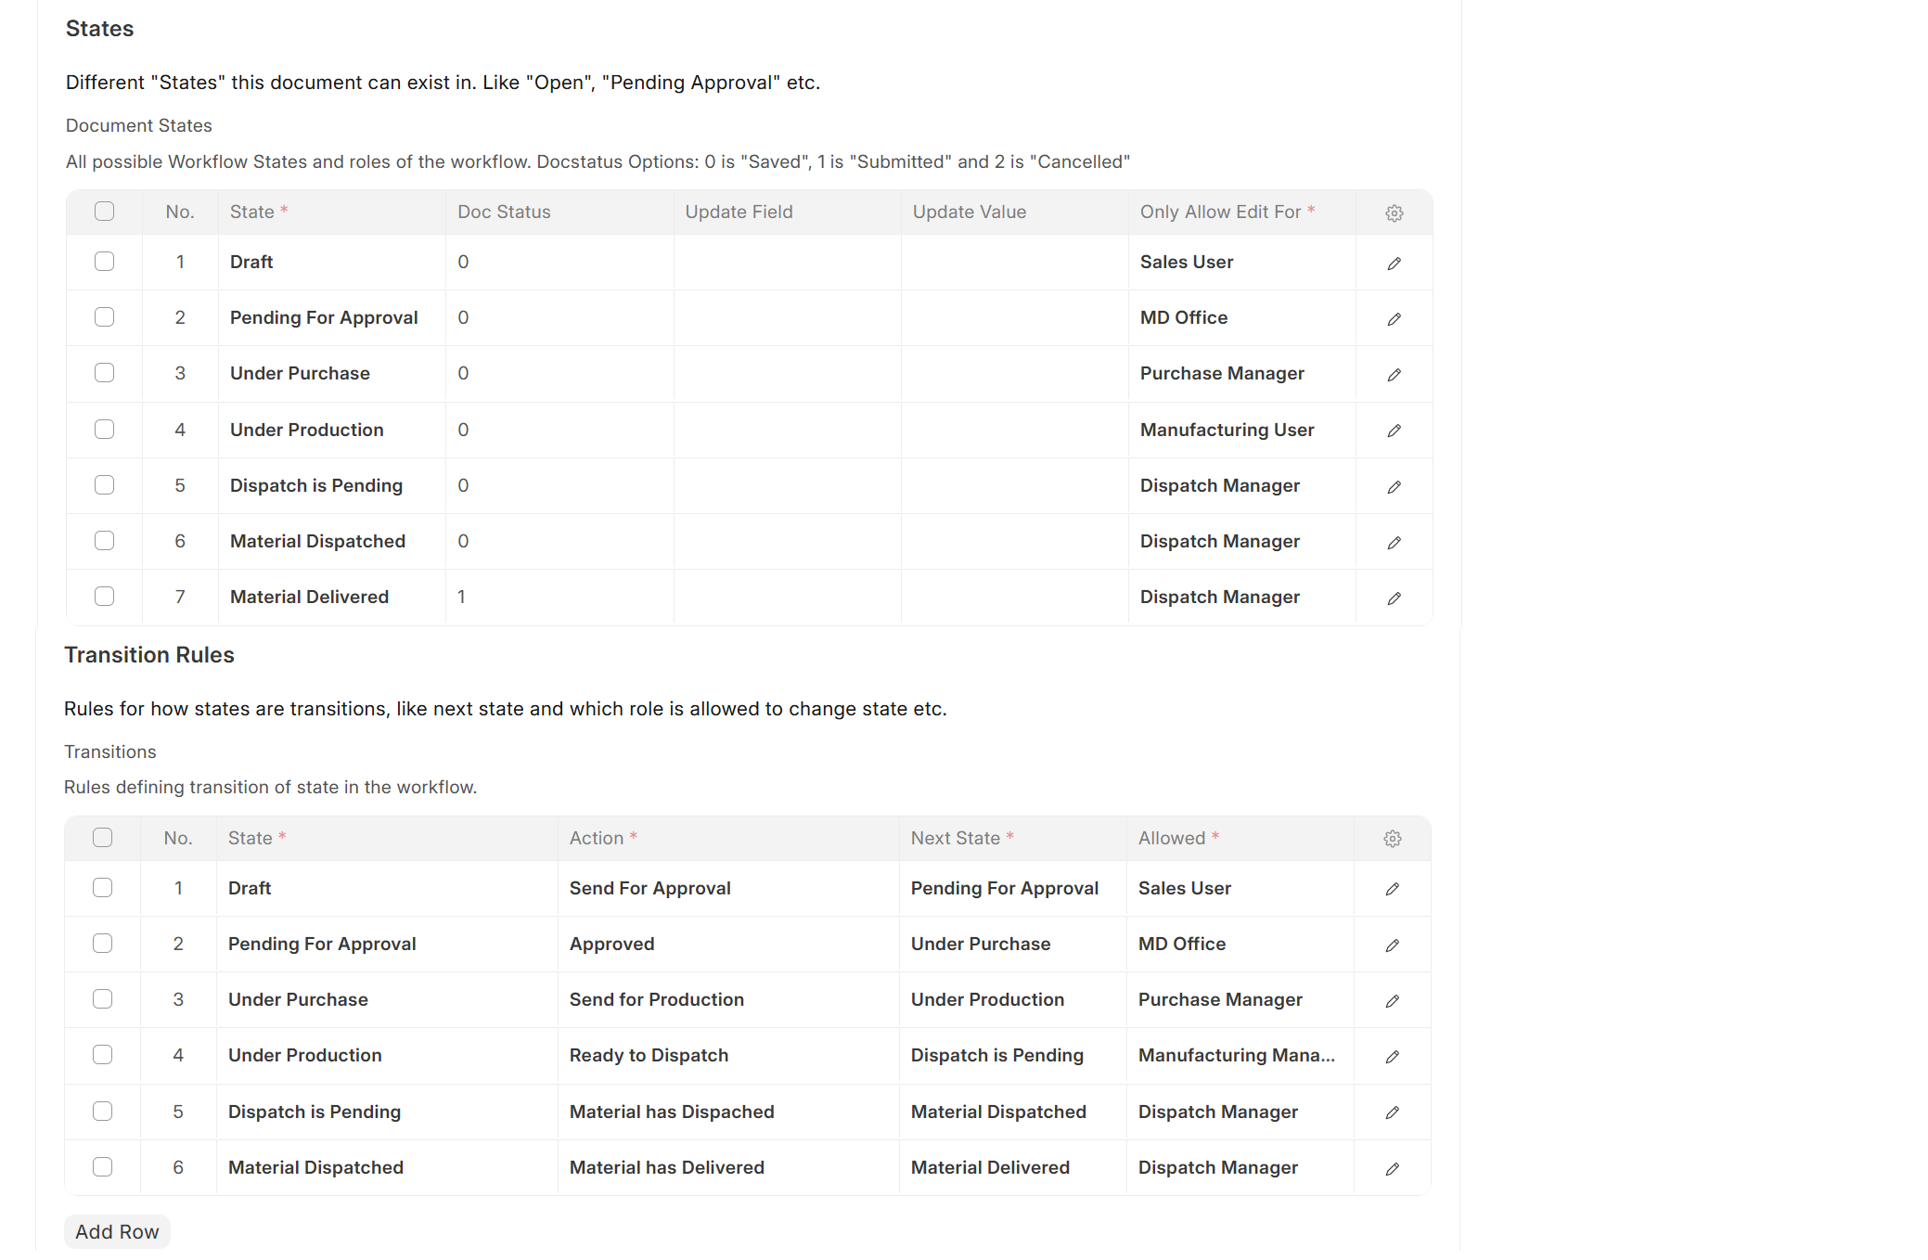1928x1260 pixels.
Task: Edit the Material has Delivered transition row
Action: point(1392,1169)
